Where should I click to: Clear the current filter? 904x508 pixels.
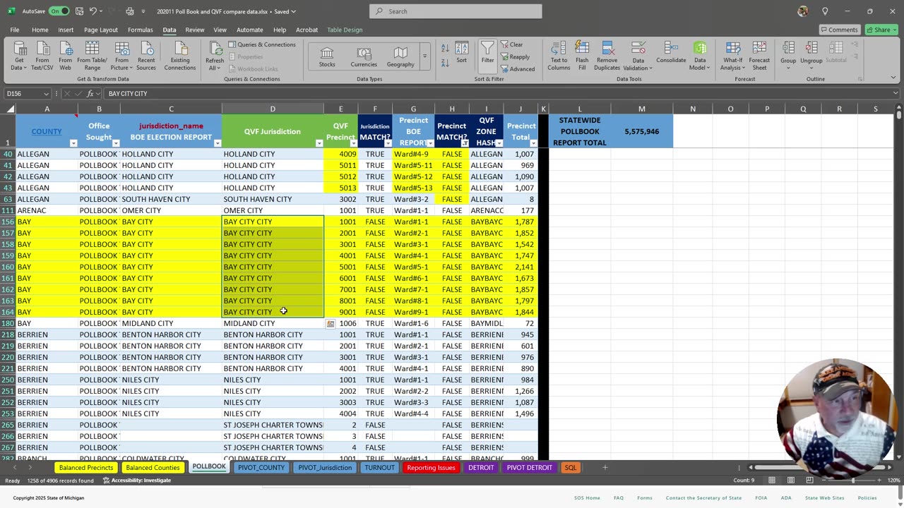(512, 44)
